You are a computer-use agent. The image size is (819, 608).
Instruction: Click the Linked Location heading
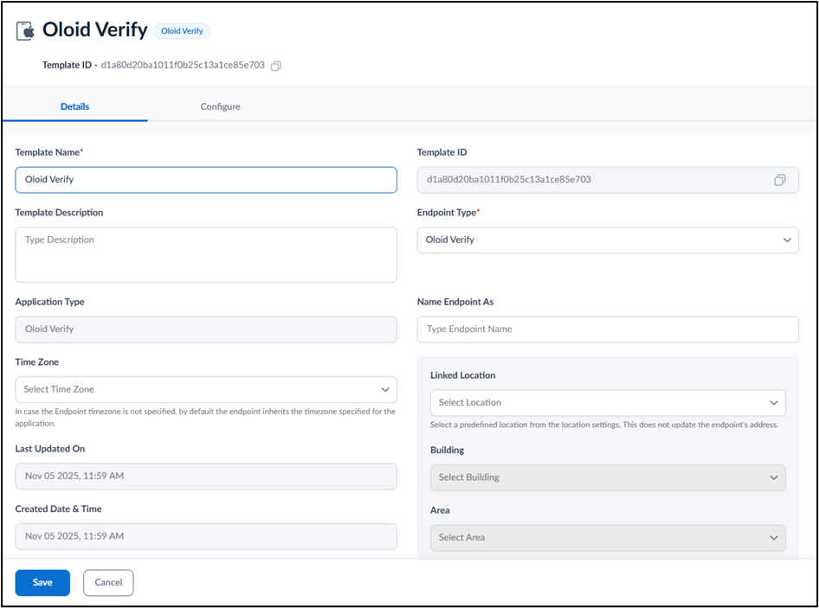point(463,375)
